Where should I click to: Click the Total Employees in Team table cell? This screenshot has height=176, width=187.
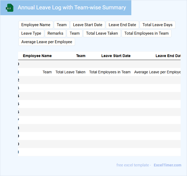110,72
